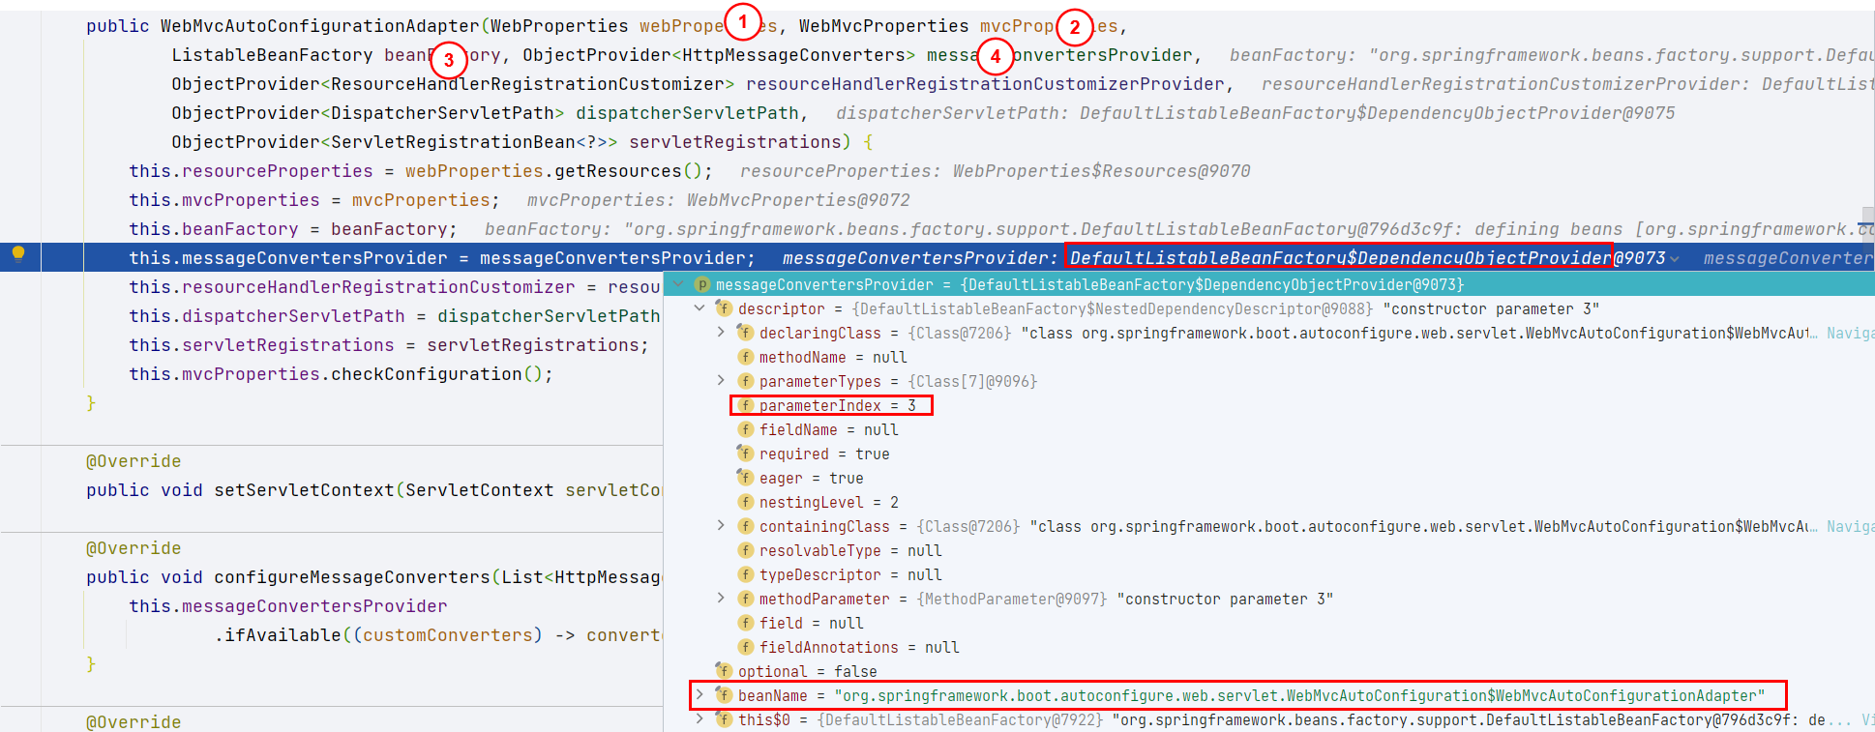1875x732 pixels.
Task: Select the 'fieldName = null' row
Action: (x=1269, y=429)
